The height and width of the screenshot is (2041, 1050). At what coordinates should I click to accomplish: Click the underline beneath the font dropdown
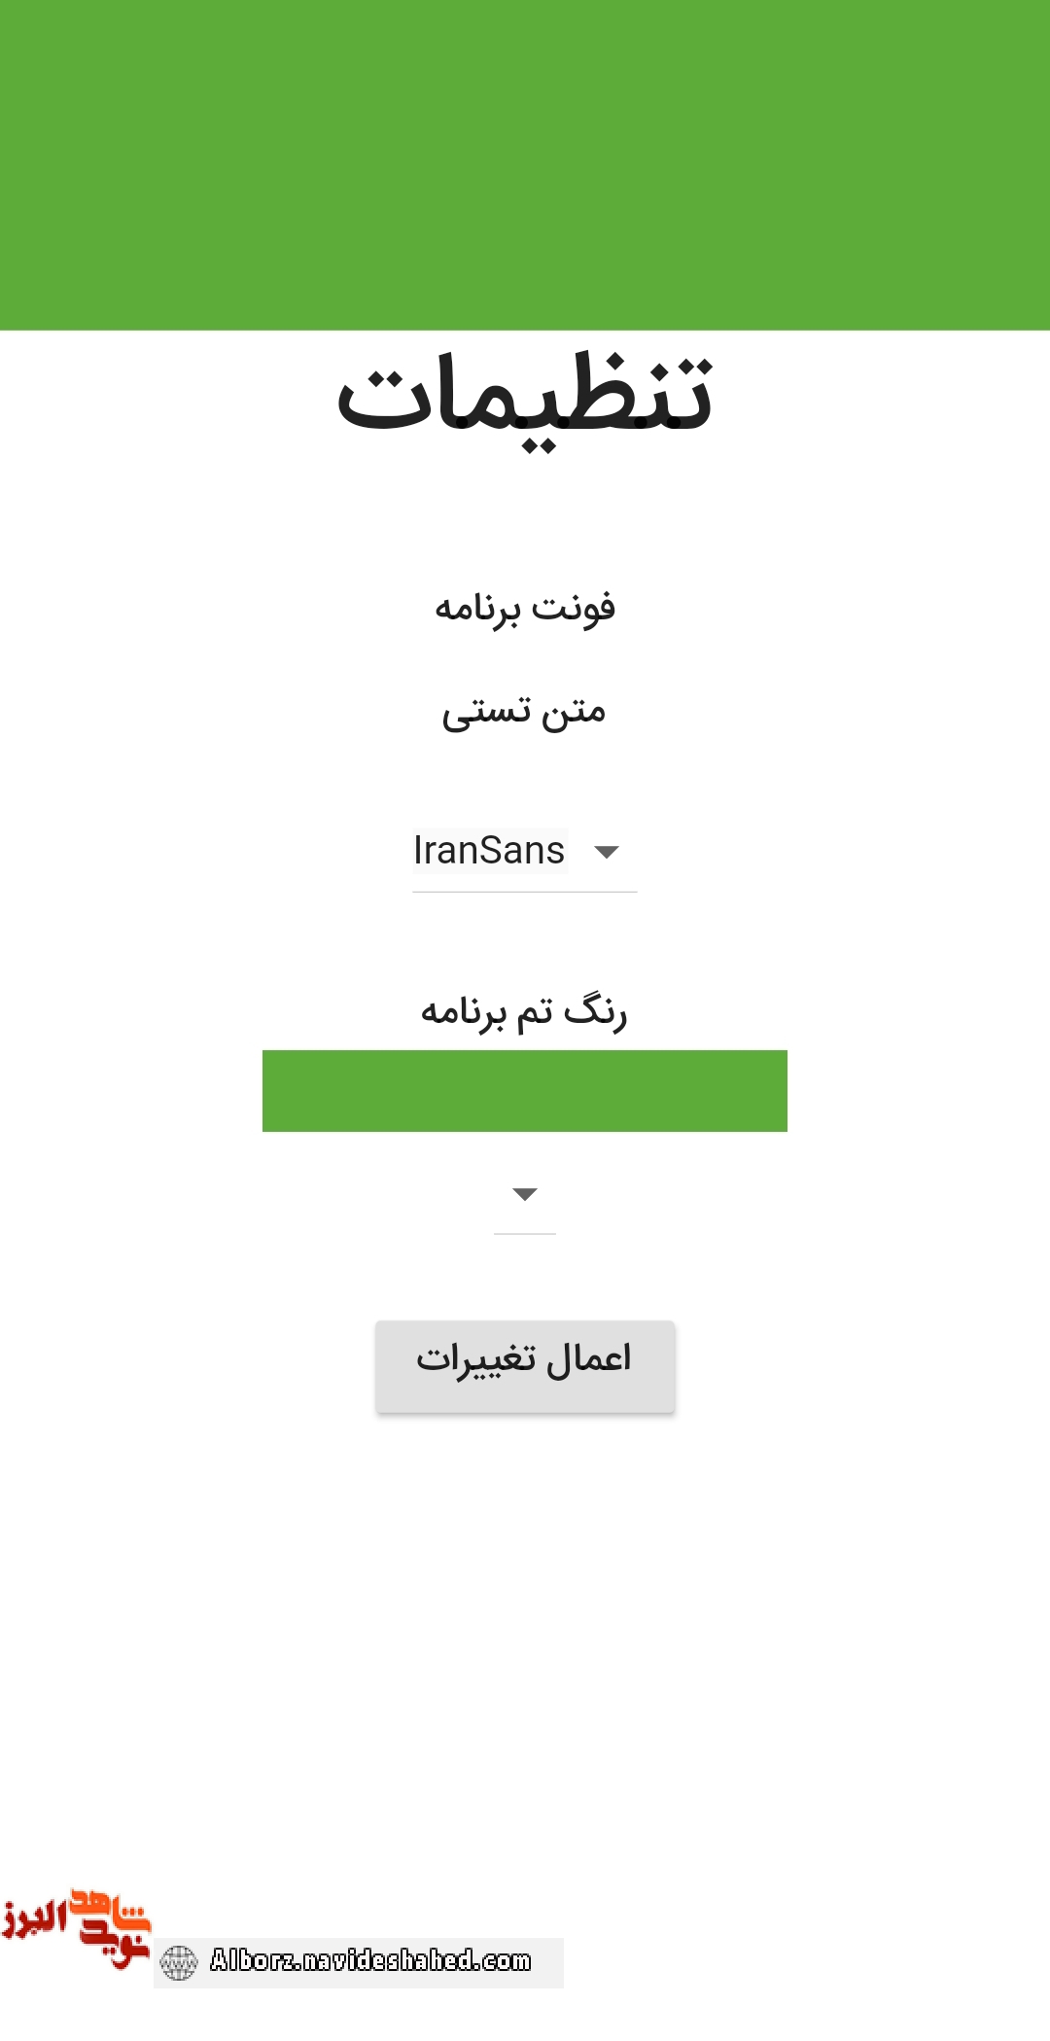525,892
